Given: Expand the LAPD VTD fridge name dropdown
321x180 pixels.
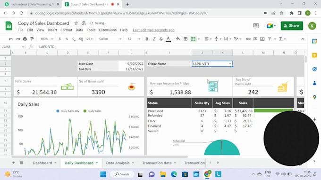Looking at the screenshot, I should 230,63.
